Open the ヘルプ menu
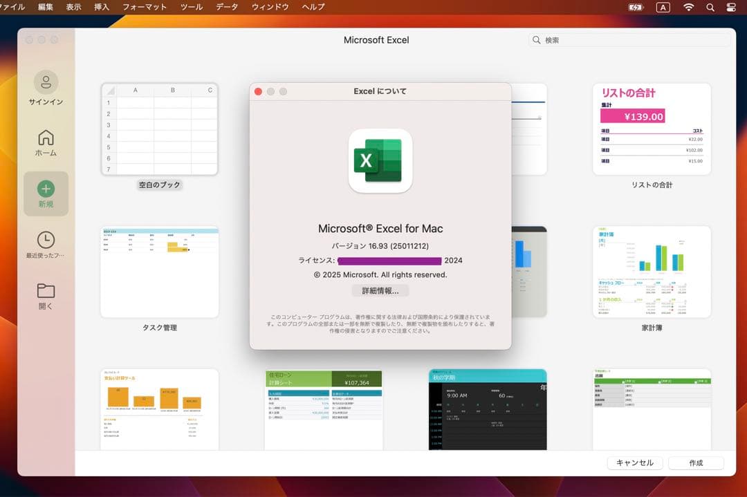The height and width of the screenshot is (497, 747). (x=313, y=7)
